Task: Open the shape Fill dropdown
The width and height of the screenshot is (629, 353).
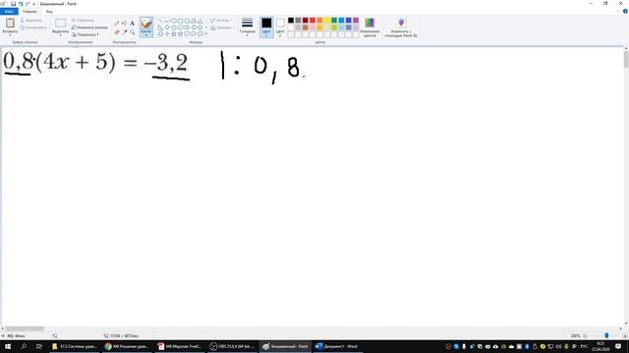Action: pos(221,27)
